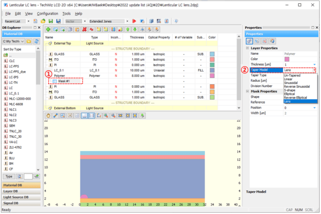Click the Type button in DB Explorer
This screenshot has height=214, width=321.
[x=9, y=177]
